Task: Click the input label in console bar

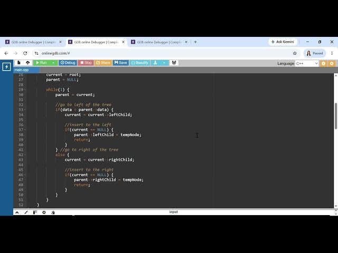Action: 174,212
